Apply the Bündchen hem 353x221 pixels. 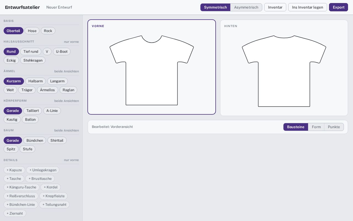click(35, 140)
